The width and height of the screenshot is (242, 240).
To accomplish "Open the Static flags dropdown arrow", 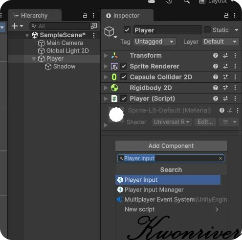I will [x=237, y=30].
